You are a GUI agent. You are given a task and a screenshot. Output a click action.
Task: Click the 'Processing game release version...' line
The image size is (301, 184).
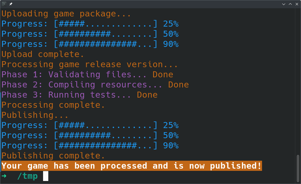point(90,64)
